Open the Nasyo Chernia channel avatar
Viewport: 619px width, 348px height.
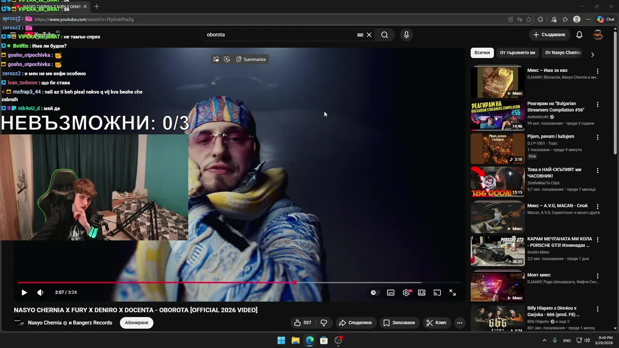click(x=20, y=323)
